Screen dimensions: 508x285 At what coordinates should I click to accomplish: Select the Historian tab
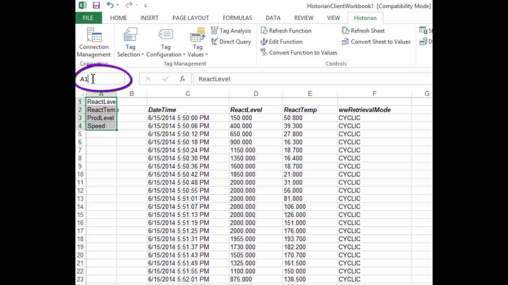[365, 18]
